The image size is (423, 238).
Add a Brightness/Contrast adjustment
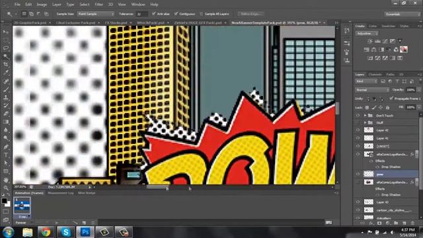(370, 41)
